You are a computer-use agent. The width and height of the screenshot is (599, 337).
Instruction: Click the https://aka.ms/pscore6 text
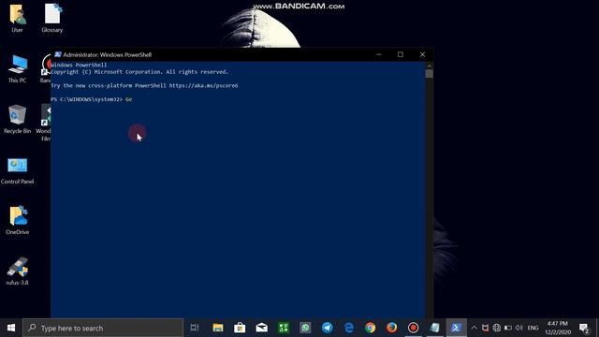(x=203, y=85)
